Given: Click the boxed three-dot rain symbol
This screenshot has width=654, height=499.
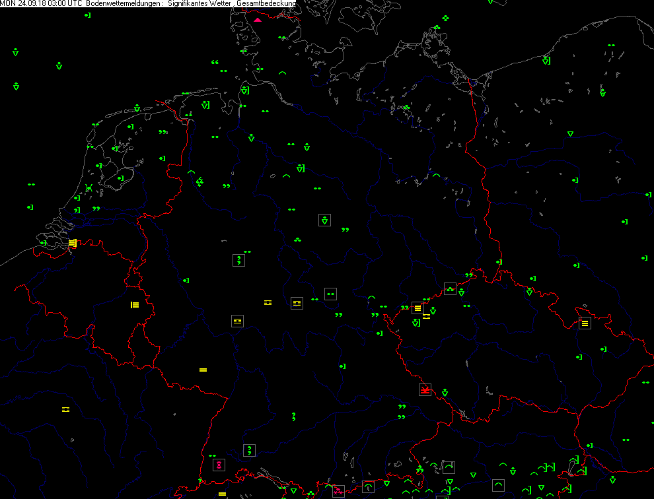Looking at the screenshot, I should pos(450,288).
